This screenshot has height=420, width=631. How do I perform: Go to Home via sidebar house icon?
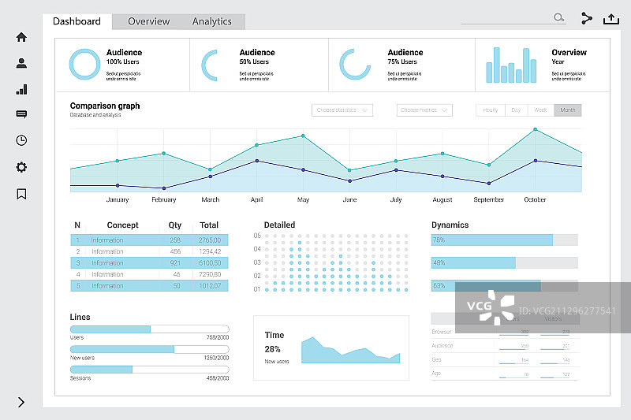tap(21, 37)
